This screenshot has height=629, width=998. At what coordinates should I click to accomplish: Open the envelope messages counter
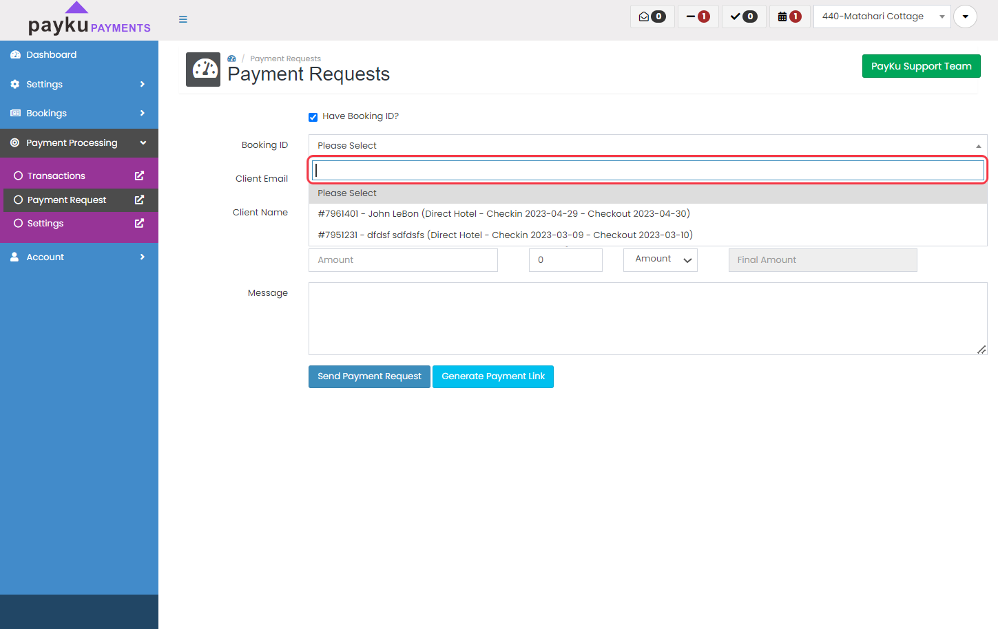(x=652, y=17)
